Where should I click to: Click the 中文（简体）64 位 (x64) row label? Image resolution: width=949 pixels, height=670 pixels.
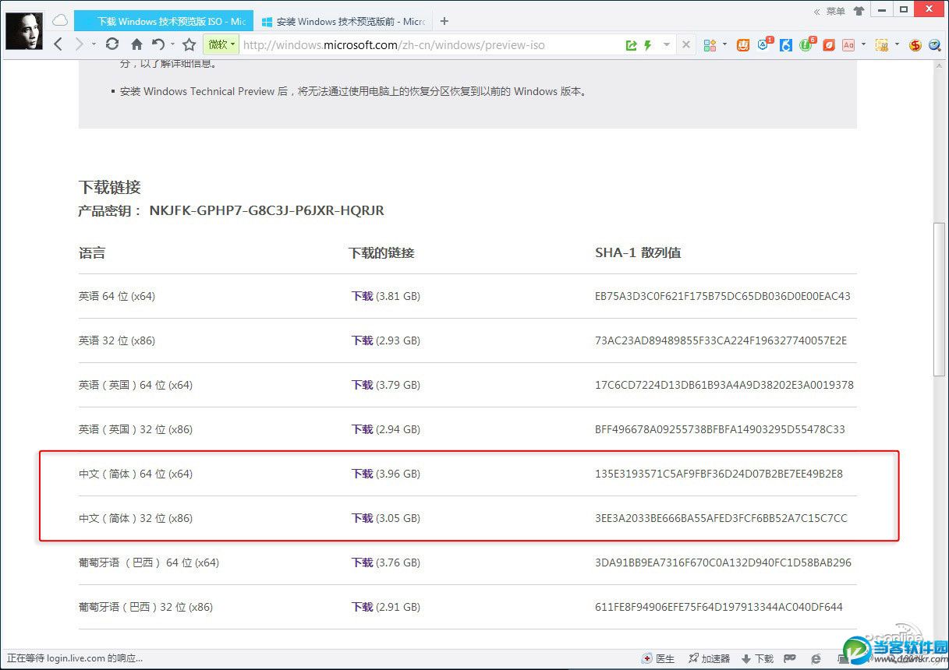(136, 474)
